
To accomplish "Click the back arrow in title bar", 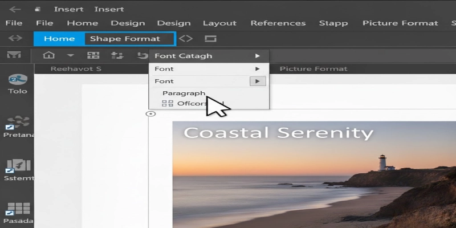I will pos(15,9).
